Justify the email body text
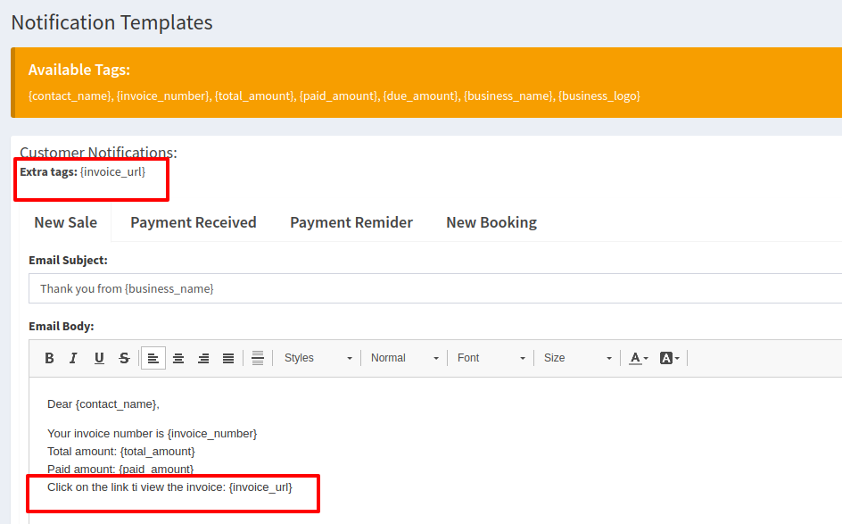 click(x=228, y=358)
